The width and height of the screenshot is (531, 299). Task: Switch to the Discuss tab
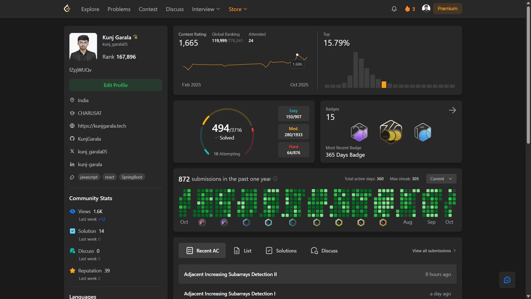tap(324, 251)
